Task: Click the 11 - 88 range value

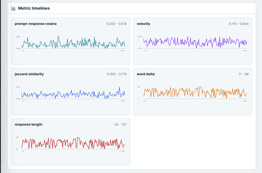Action: 244,74
